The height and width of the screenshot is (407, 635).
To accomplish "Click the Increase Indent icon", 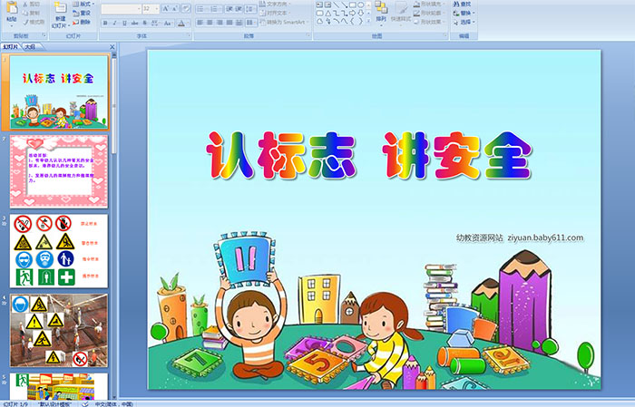I will [239, 8].
